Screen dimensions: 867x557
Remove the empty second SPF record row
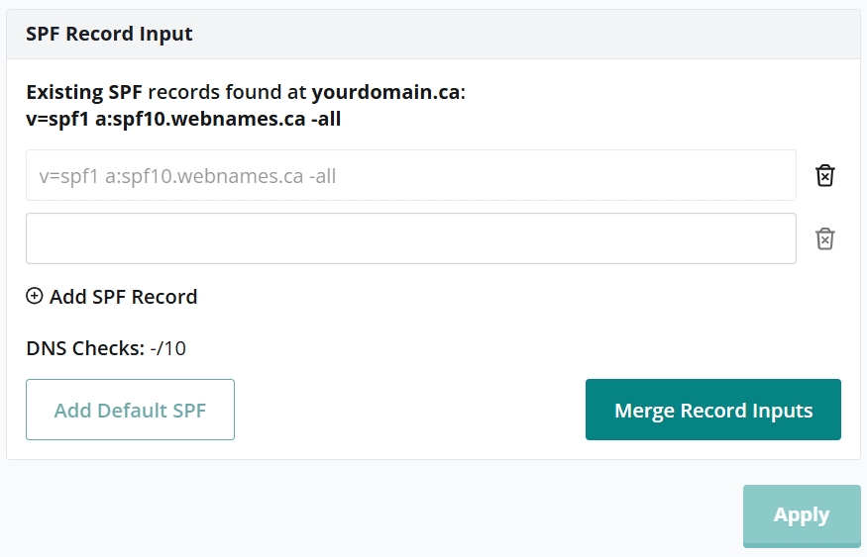pyautogui.click(x=824, y=238)
